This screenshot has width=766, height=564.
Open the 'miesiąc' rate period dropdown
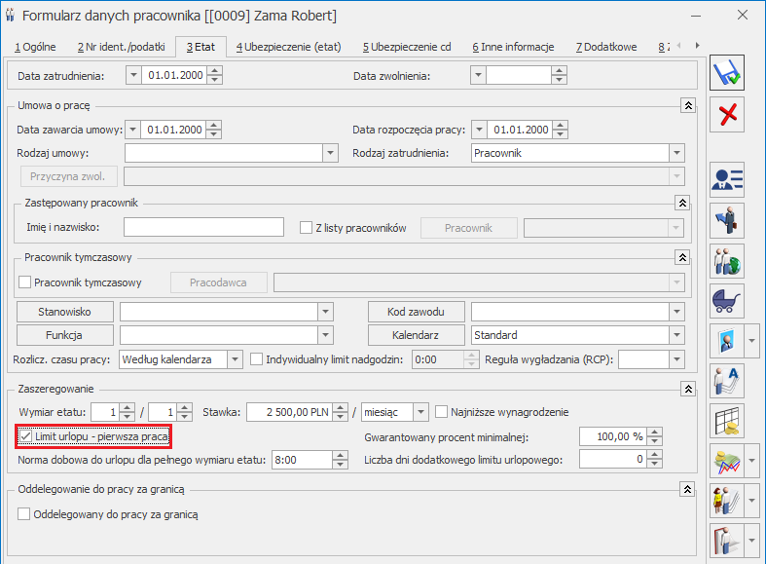click(x=420, y=412)
